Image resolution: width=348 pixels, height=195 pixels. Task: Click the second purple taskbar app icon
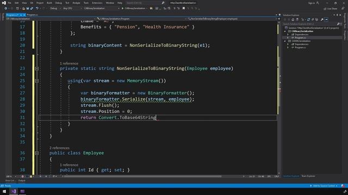[x=22, y=191]
